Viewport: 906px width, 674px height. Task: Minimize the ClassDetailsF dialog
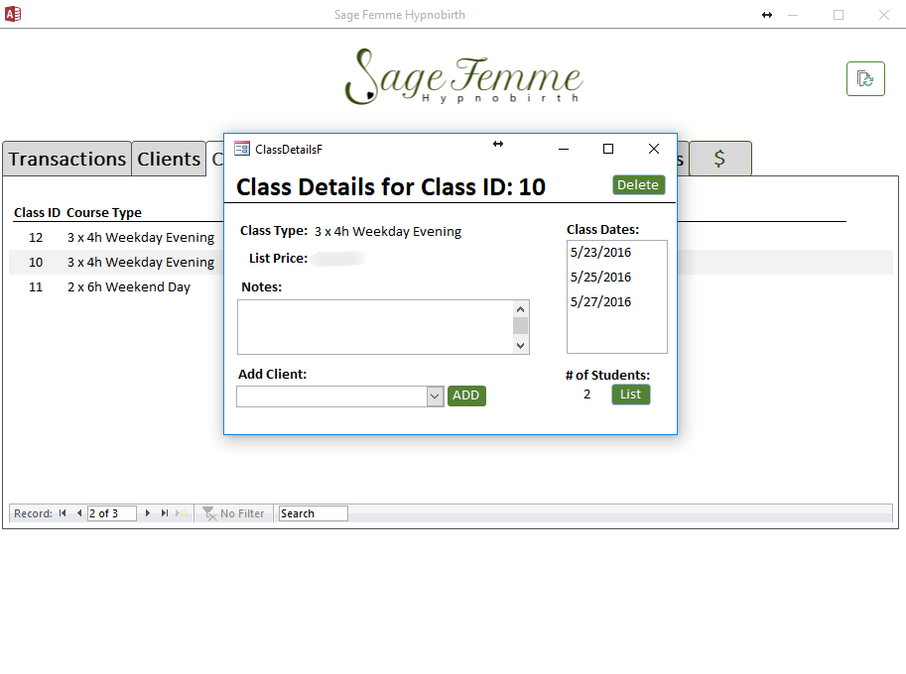(564, 149)
